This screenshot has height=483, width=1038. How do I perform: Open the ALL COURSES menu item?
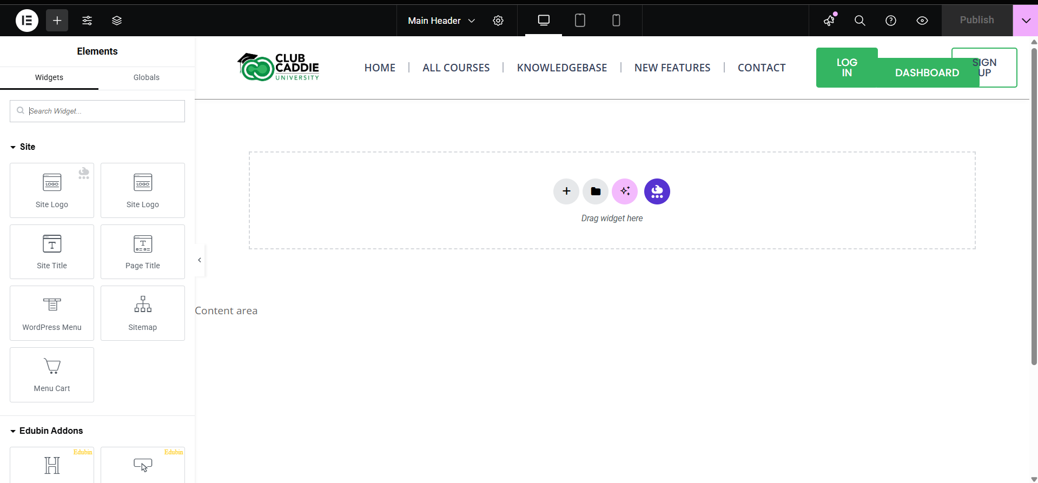[456, 68]
